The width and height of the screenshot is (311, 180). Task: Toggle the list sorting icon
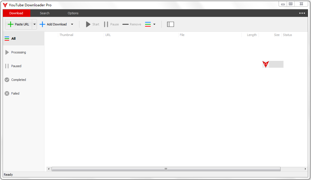tap(147, 24)
